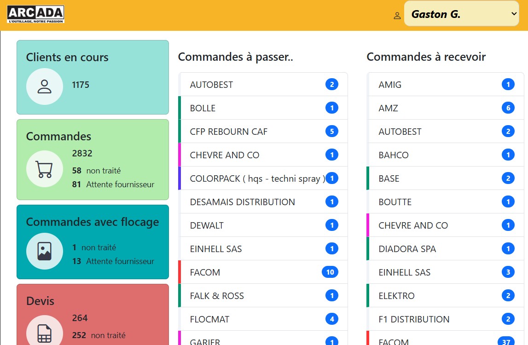Click the 58 non traité orders count
The width and height of the screenshot is (528, 345).
96,171
